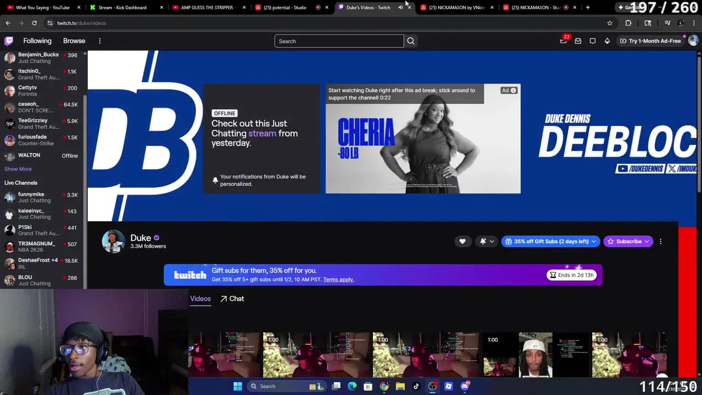The width and height of the screenshot is (702, 395).
Task: Open OBS Studio from the taskbar
Action: tap(433, 386)
